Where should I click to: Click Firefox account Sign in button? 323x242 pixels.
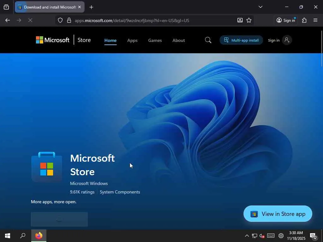[286, 20]
